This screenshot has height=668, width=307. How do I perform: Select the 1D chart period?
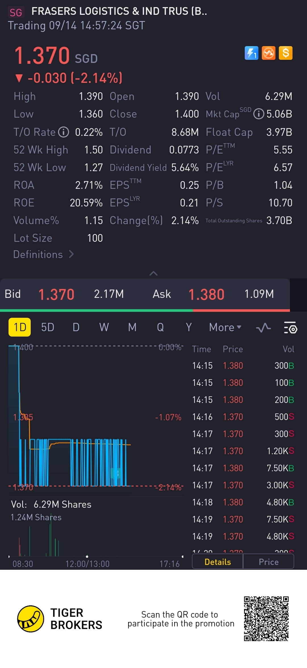[x=20, y=327]
